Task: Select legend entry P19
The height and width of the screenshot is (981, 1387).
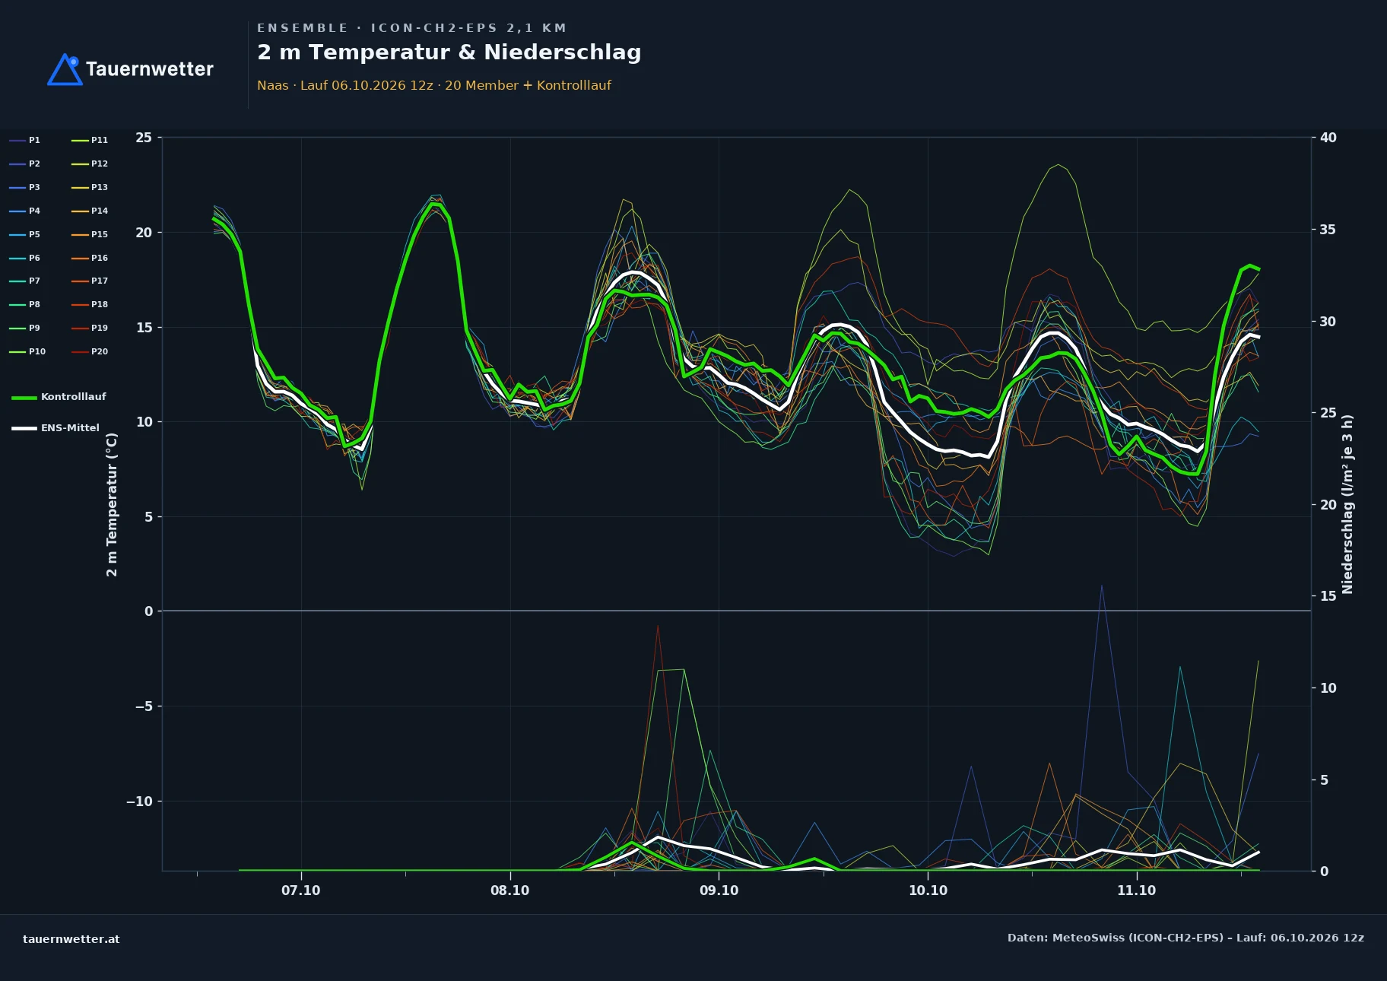Action: click(90, 328)
